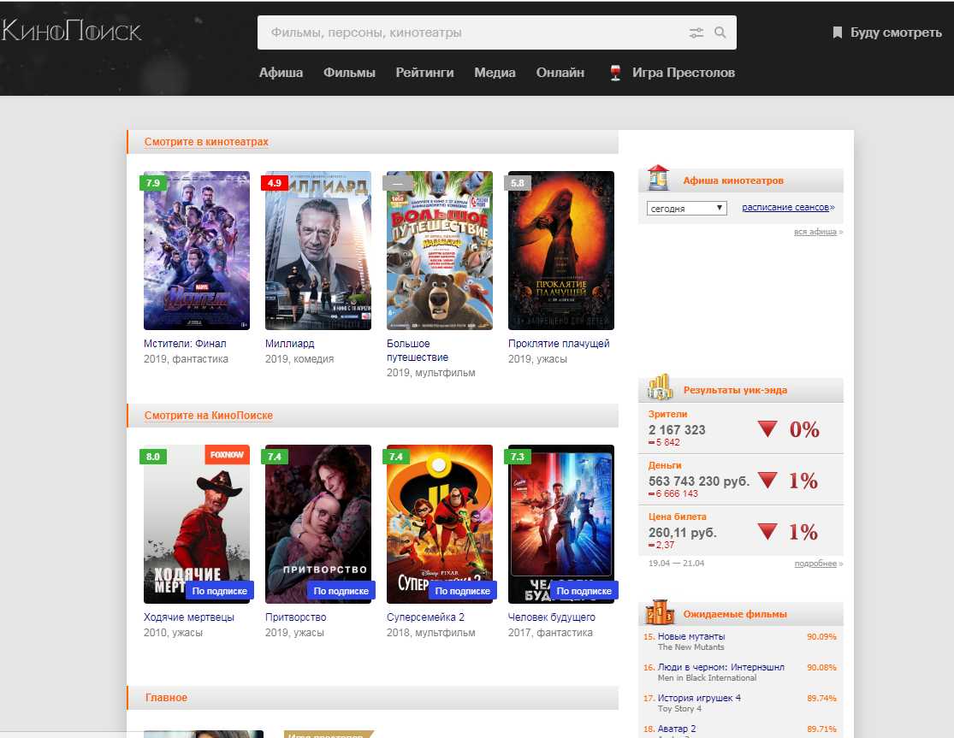
Task: Click the cinema building icon by Афиша кинотеатров
Action: [658, 178]
